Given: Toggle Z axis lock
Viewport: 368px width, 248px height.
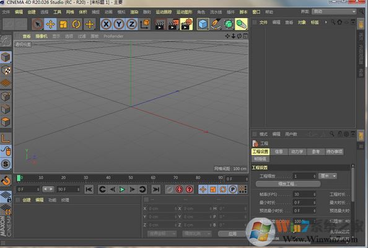Looking at the screenshot, I should point(132,24).
